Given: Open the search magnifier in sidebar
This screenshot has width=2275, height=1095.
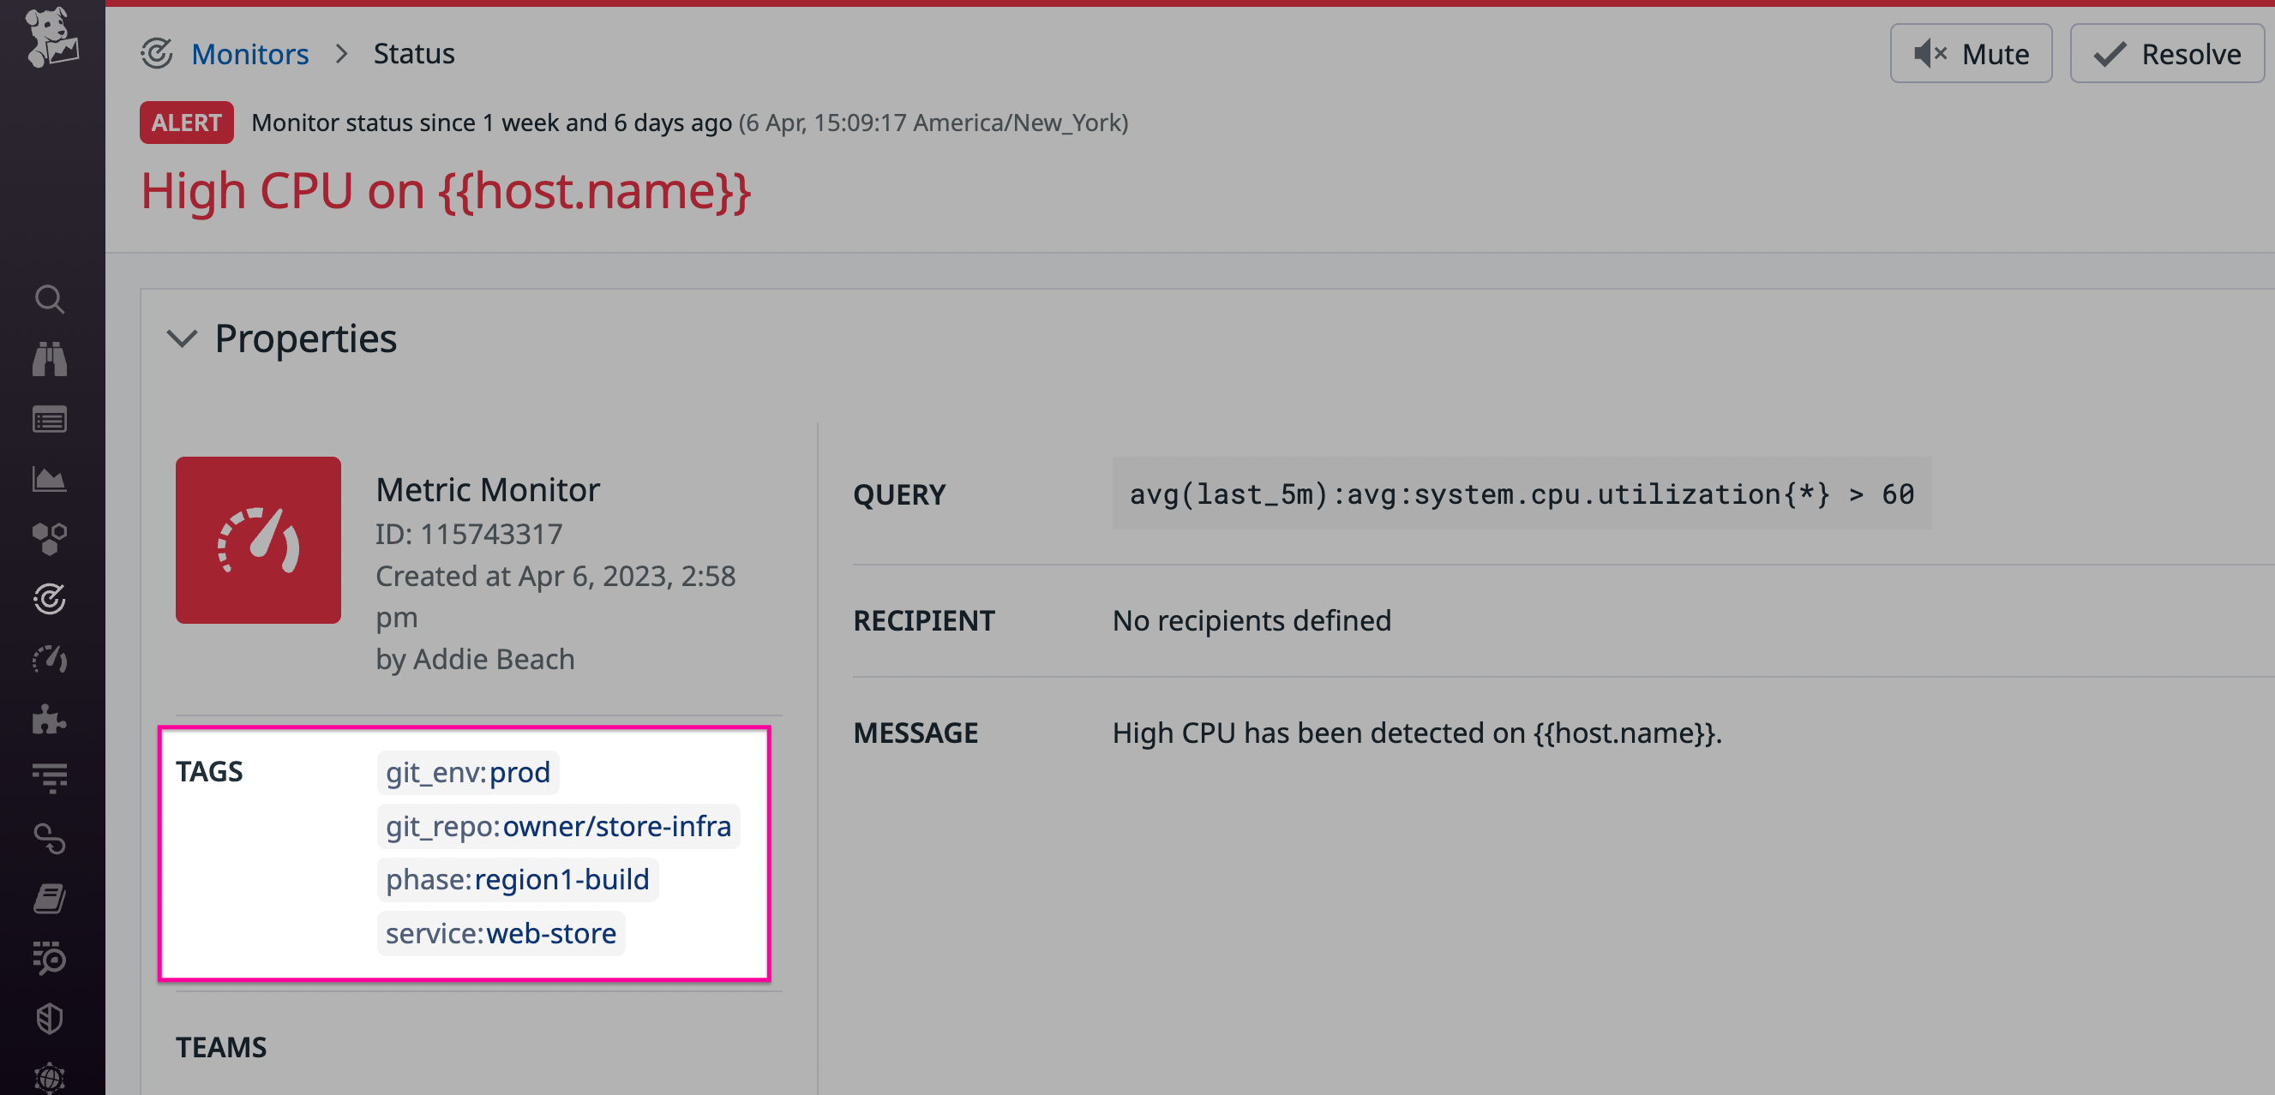Looking at the screenshot, I should tap(51, 299).
